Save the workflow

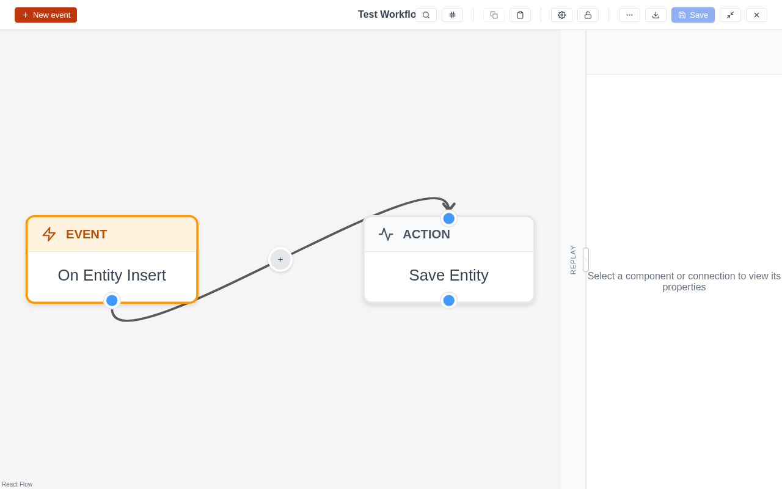click(692, 15)
